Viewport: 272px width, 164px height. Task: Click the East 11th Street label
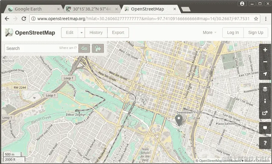pos(244,102)
